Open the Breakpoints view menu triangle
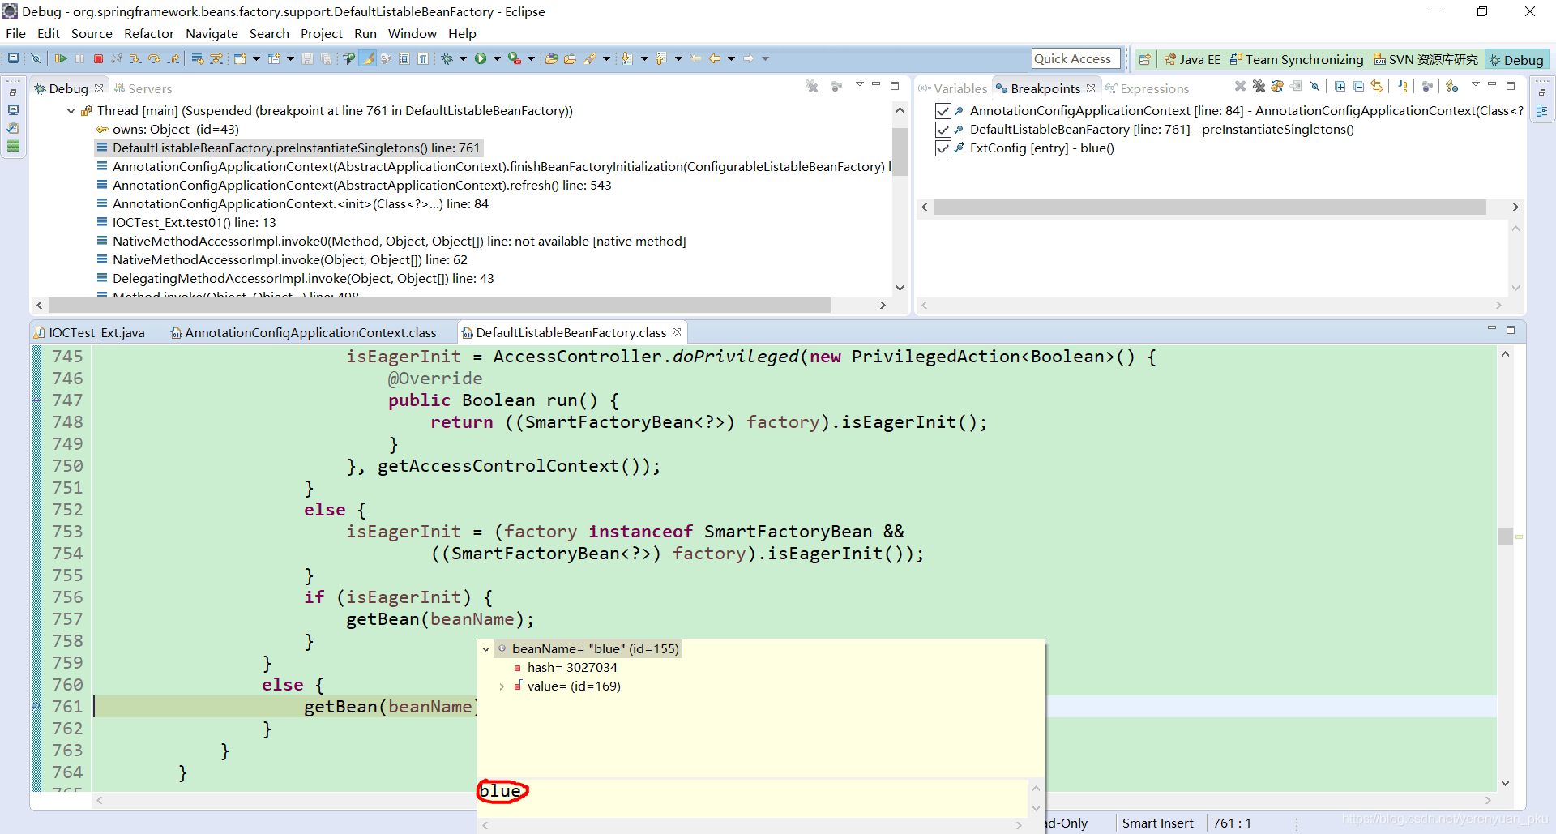Viewport: 1556px width, 834px height. [x=1475, y=85]
